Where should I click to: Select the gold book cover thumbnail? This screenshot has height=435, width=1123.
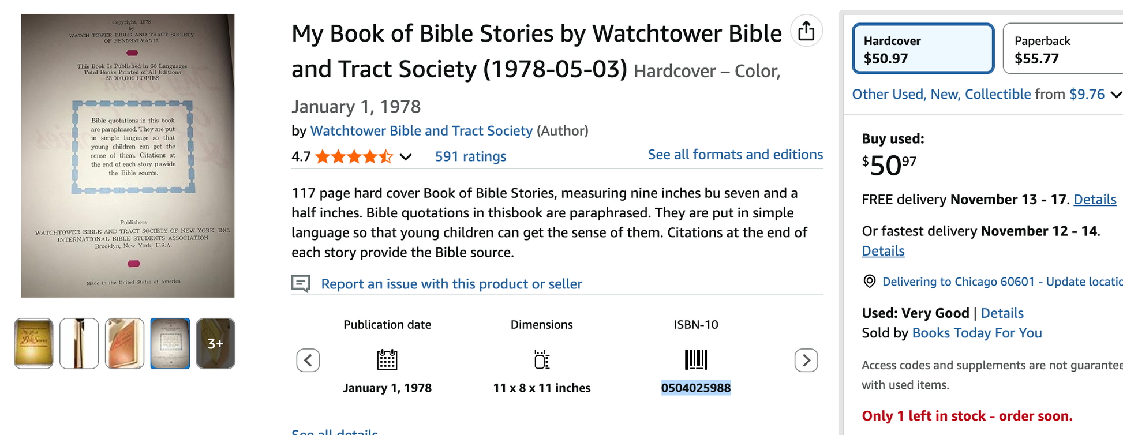tap(33, 343)
